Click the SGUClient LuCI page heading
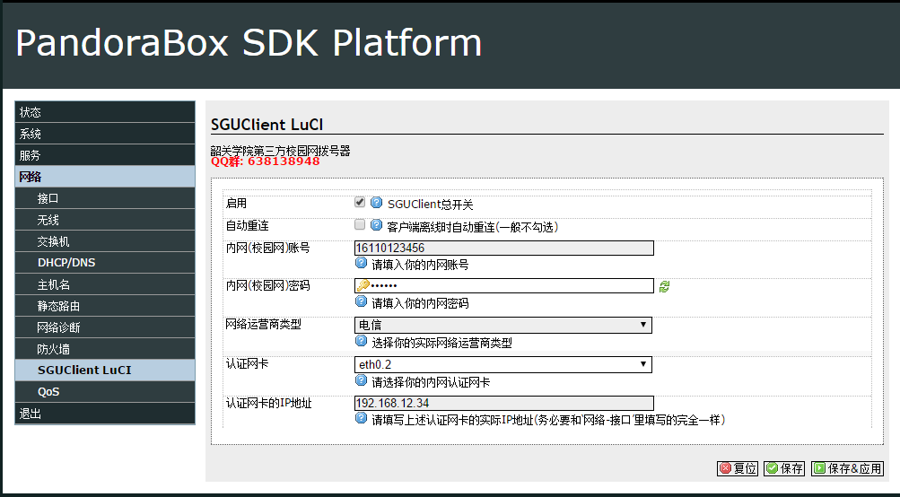This screenshot has width=900, height=497. pyautogui.click(x=267, y=125)
